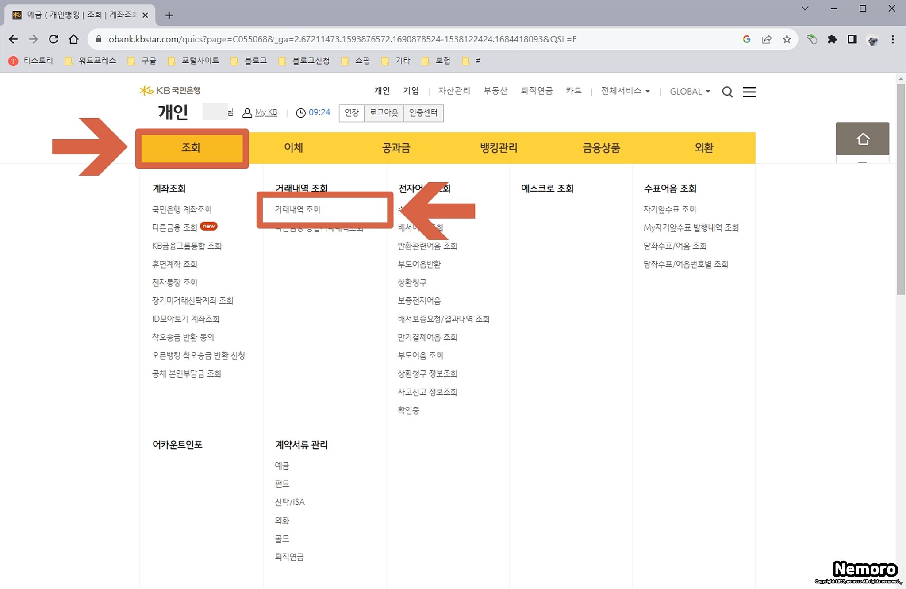Open the hamburger full menu icon
This screenshot has width=906, height=589.
[x=749, y=92]
